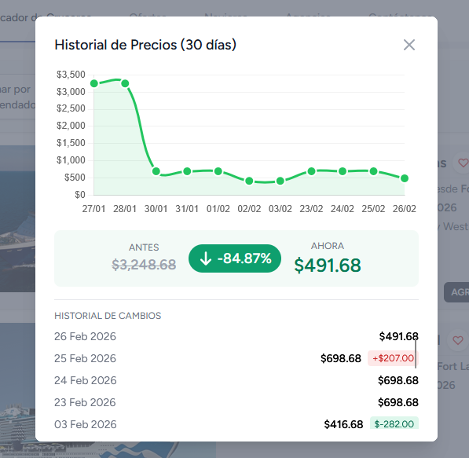The image size is (469, 458).
Task: Click the 26 Feb 2026 history row
Action: click(236, 336)
